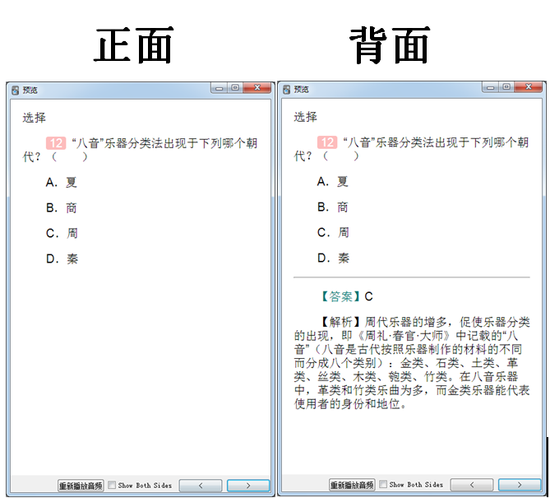This screenshot has width=550, height=498.
Task: Click the 正面 heading above left window
Action: point(134,45)
